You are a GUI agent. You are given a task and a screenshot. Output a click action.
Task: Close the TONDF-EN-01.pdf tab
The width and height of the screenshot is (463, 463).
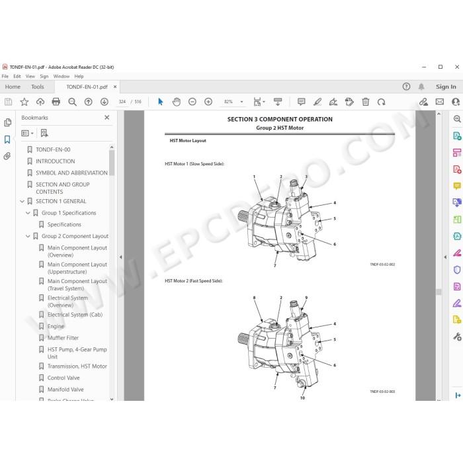pos(115,87)
